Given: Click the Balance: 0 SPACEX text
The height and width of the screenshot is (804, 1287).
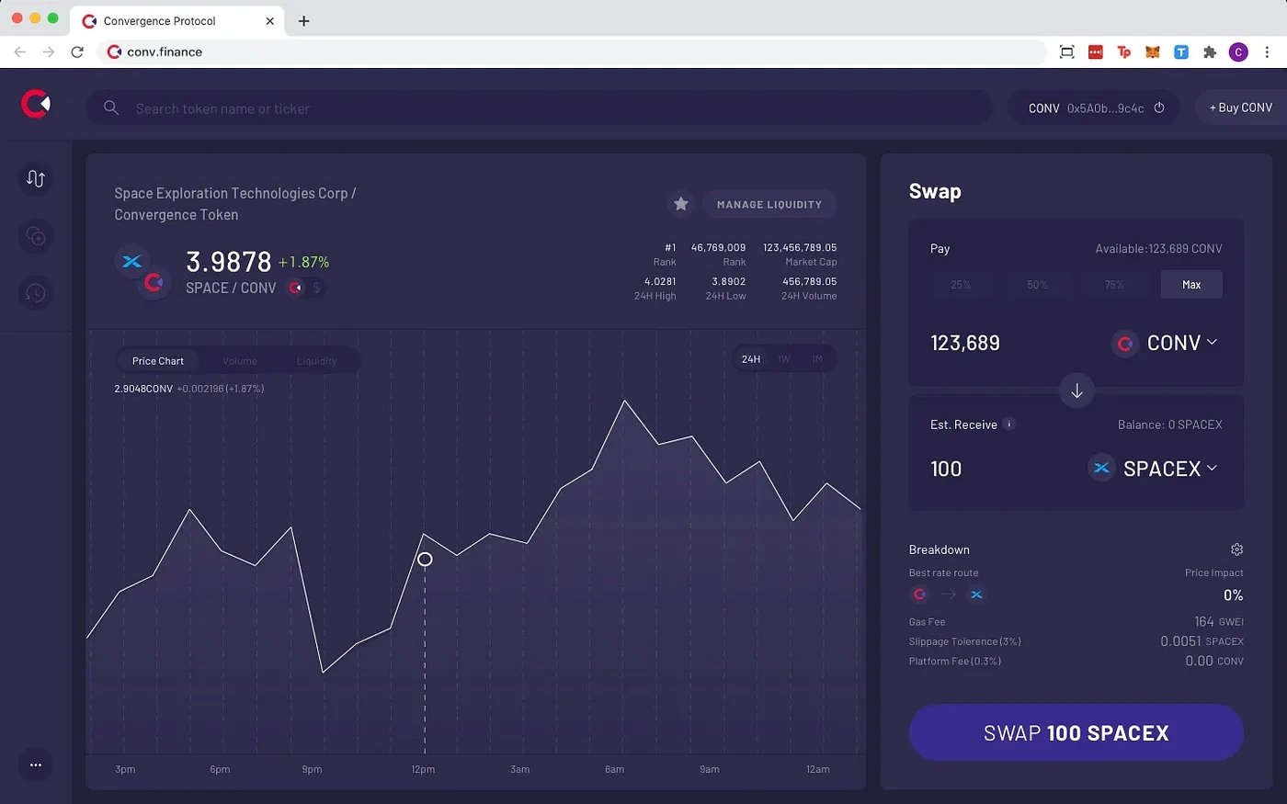Looking at the screenshot, I should [1170, 425].
